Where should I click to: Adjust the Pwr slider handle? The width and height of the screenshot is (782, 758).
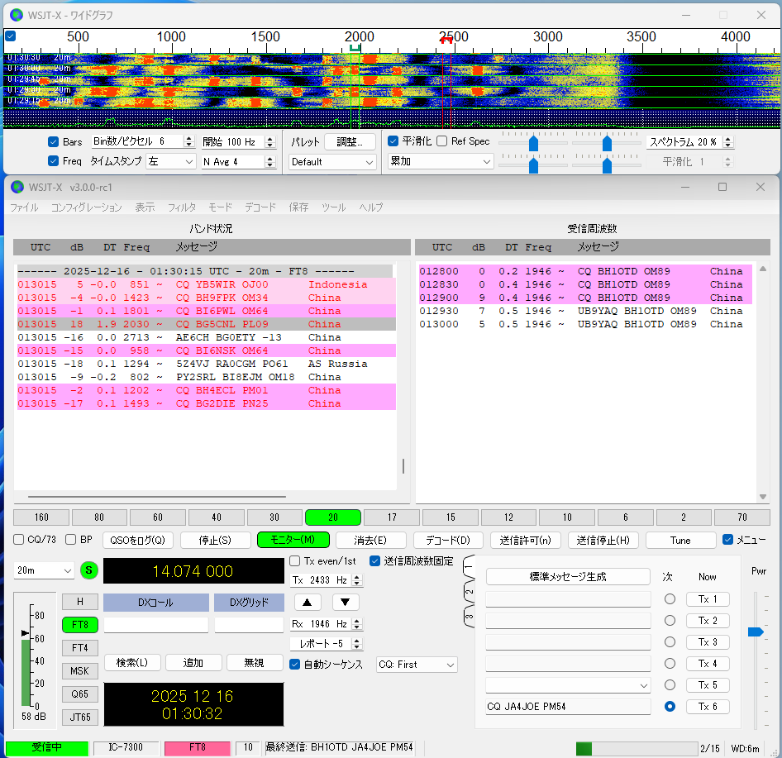coord(754,632)
